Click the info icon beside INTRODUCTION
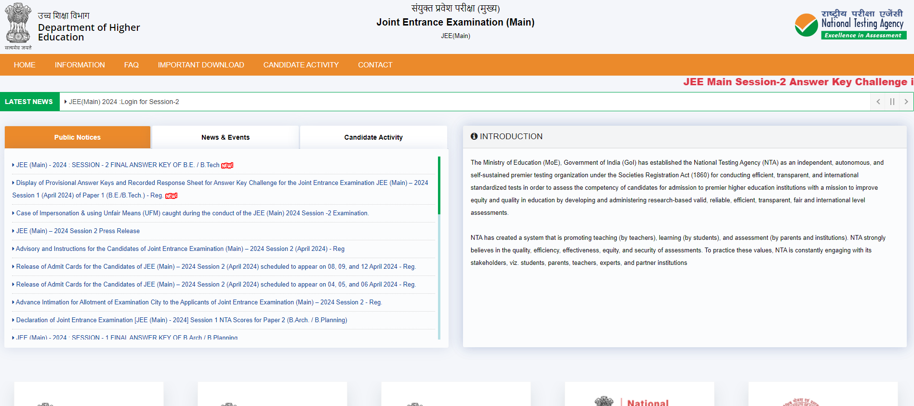The width and height of the screenshot is (914, 406). 474,136
